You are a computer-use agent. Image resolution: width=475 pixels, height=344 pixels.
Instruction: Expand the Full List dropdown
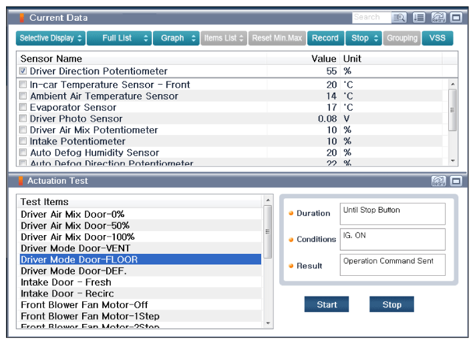120,38
